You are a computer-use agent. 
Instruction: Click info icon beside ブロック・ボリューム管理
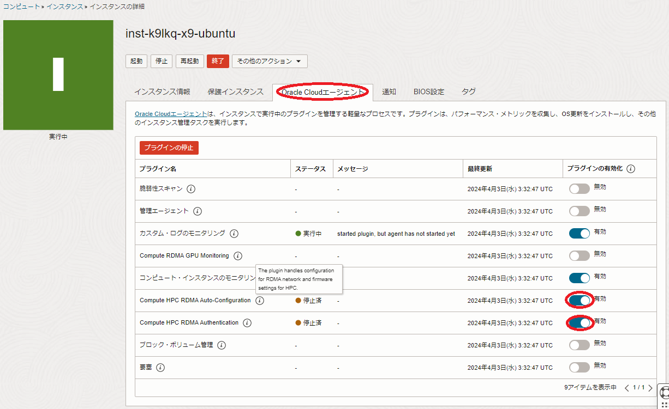coord(222,345)
